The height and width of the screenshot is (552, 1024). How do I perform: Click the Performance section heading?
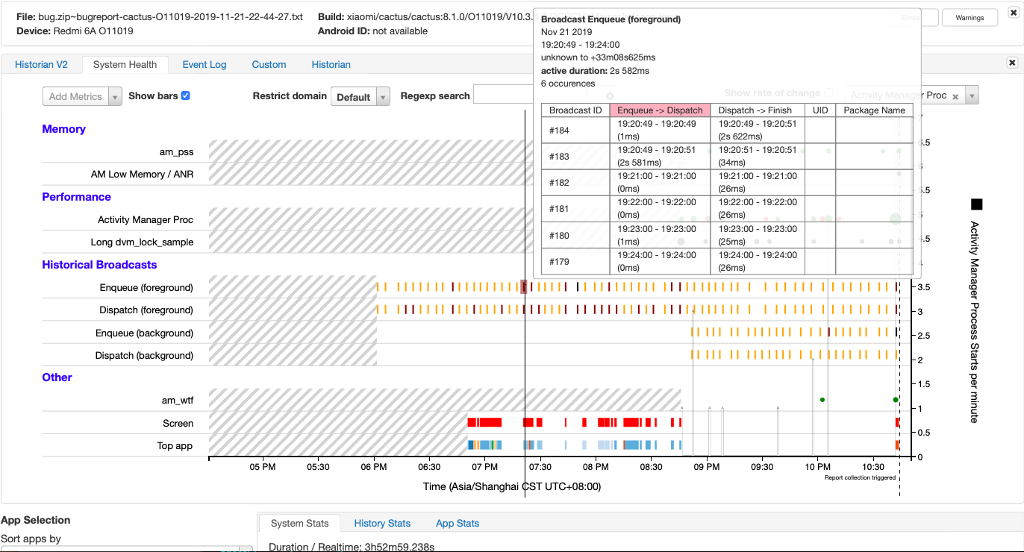click(76, 197)
